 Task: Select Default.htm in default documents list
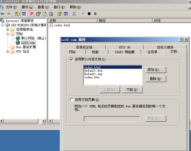113,71
